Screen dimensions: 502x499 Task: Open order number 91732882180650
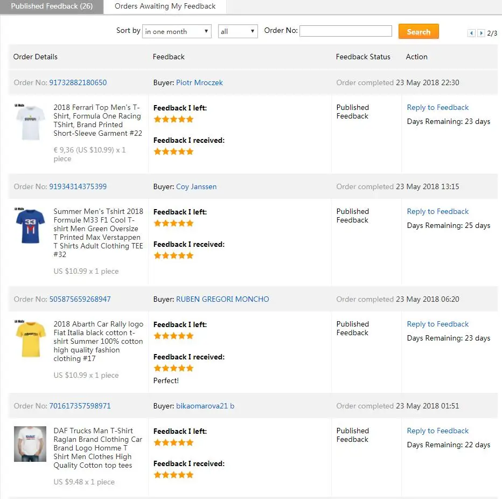click(78, 82)
